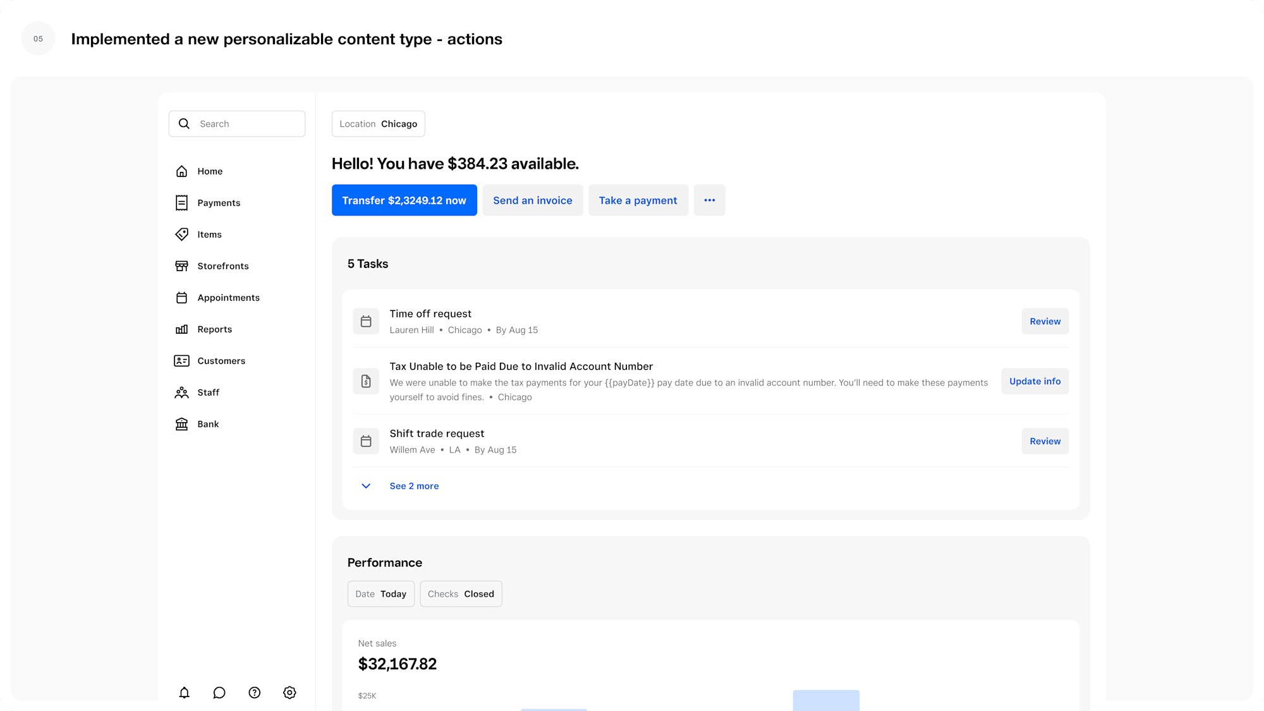This screenshot has height=711, width=1264.
Task: Click the See 2 more link
Action: click(414, 486)
